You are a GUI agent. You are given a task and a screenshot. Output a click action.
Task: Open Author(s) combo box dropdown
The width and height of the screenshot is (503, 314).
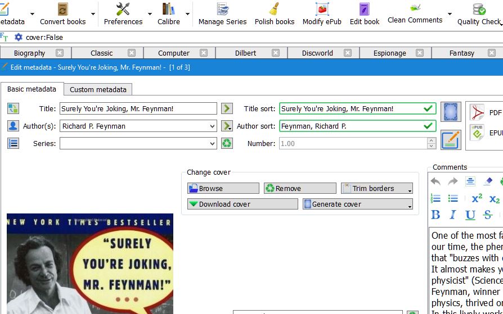point(212,126)
